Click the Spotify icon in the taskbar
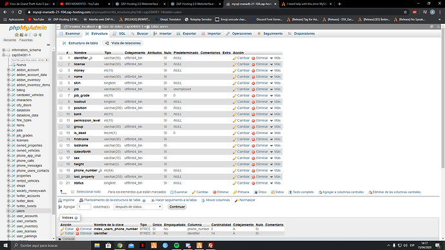This screenshot has width=445, height=250. (177, 245)
